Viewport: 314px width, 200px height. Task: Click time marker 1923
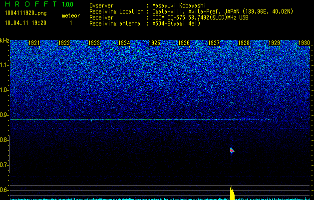pos(94,43)
